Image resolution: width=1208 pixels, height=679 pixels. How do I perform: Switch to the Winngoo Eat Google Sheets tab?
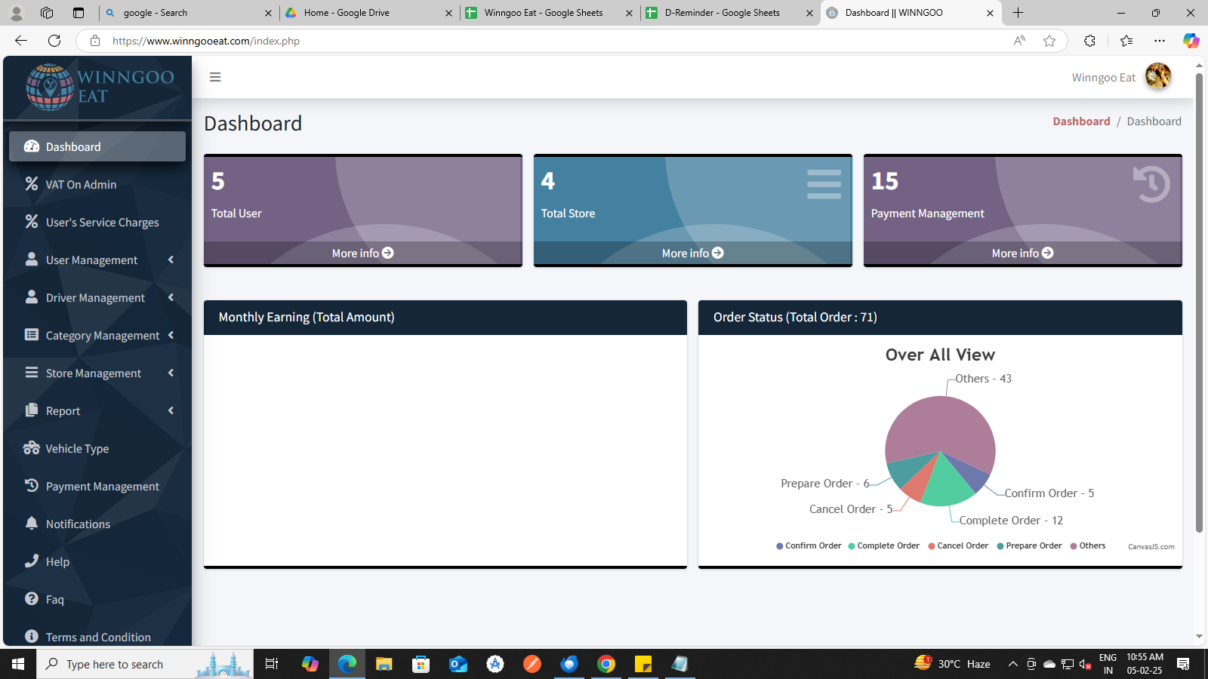[543, 13]
